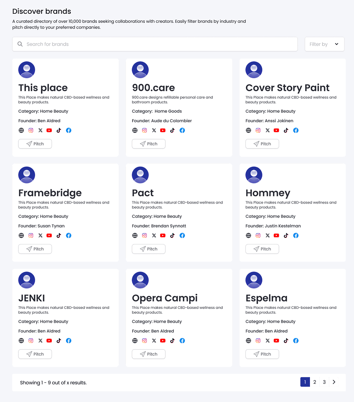
Task: Click the Pact brand avatar
Action: [x=140, y=175]
